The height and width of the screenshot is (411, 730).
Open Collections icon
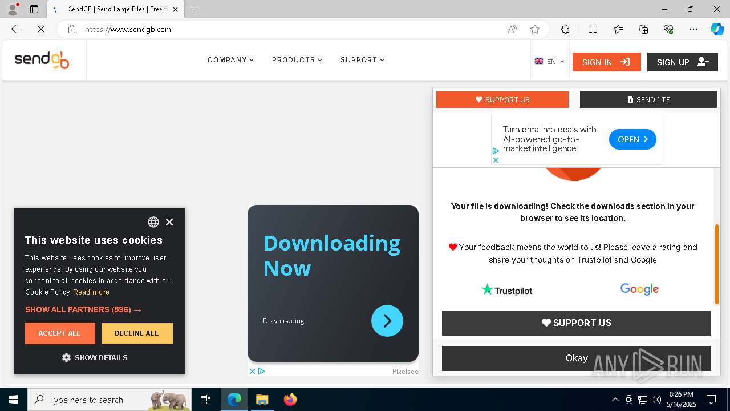(x=643, y=29)
